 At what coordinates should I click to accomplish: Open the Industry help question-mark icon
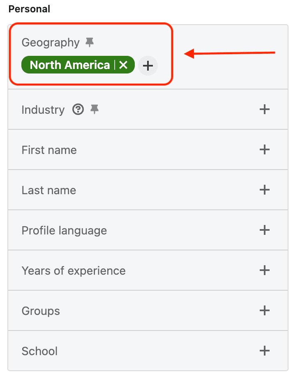[78, 110]
